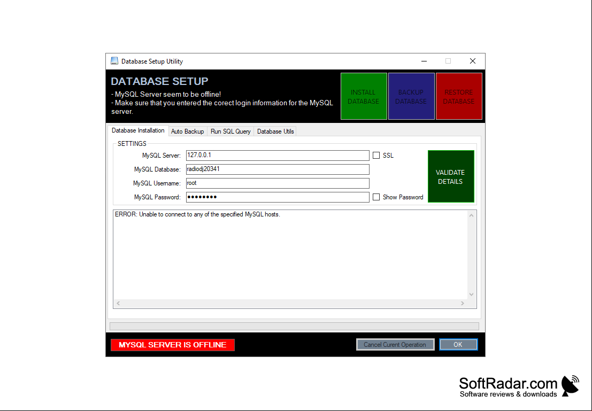Select the Database Utils tab

tap(275, 131)
